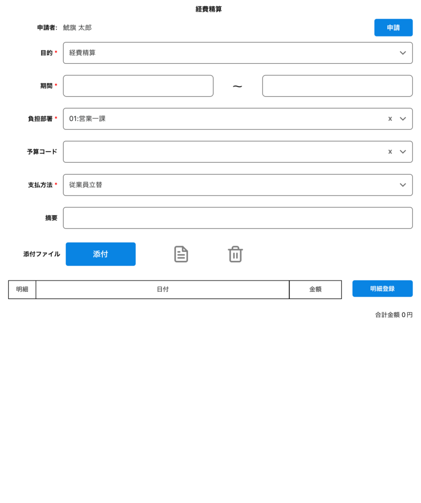The width and height of the screenshot is (421, 503).
Task: Expand the 予算コード dropdown arrow
Action: (403, 152)
